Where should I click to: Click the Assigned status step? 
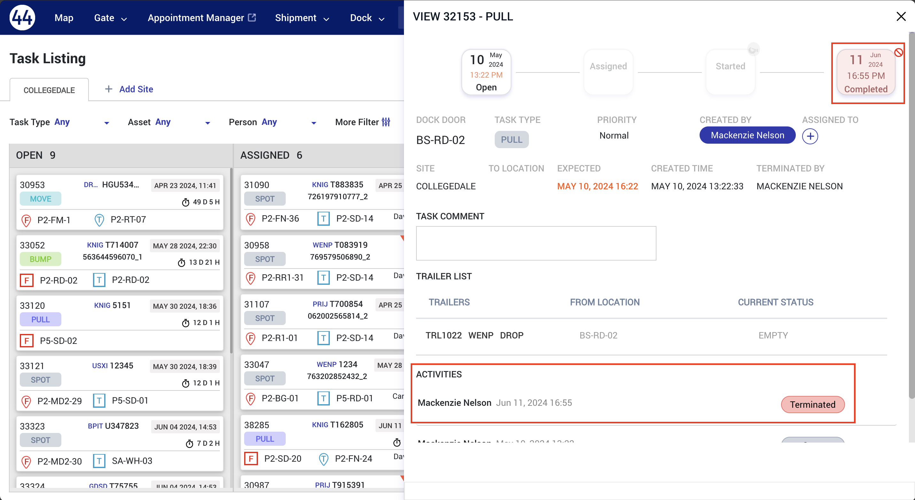[x=608, y=72]
